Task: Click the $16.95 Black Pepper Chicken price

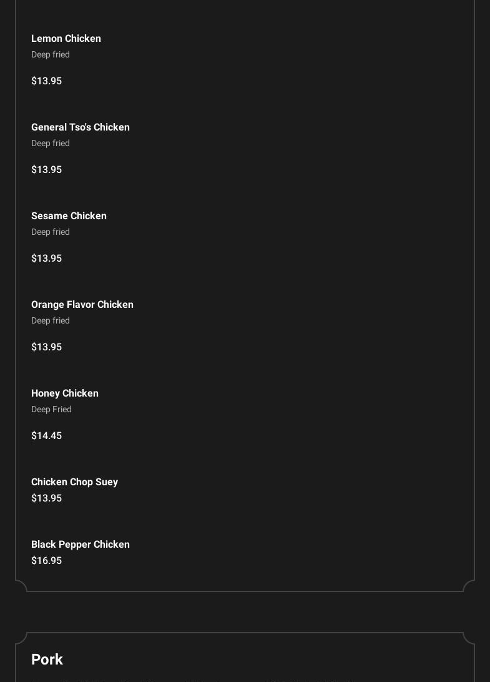Action: 46,561
